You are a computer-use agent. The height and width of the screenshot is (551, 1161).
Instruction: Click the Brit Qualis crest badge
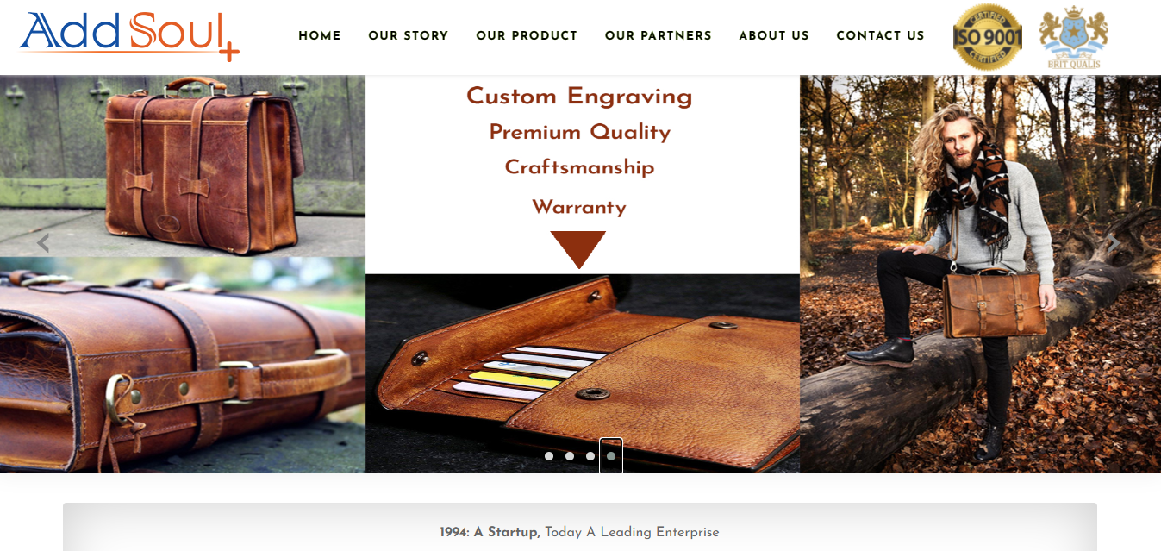[1074, 37]
